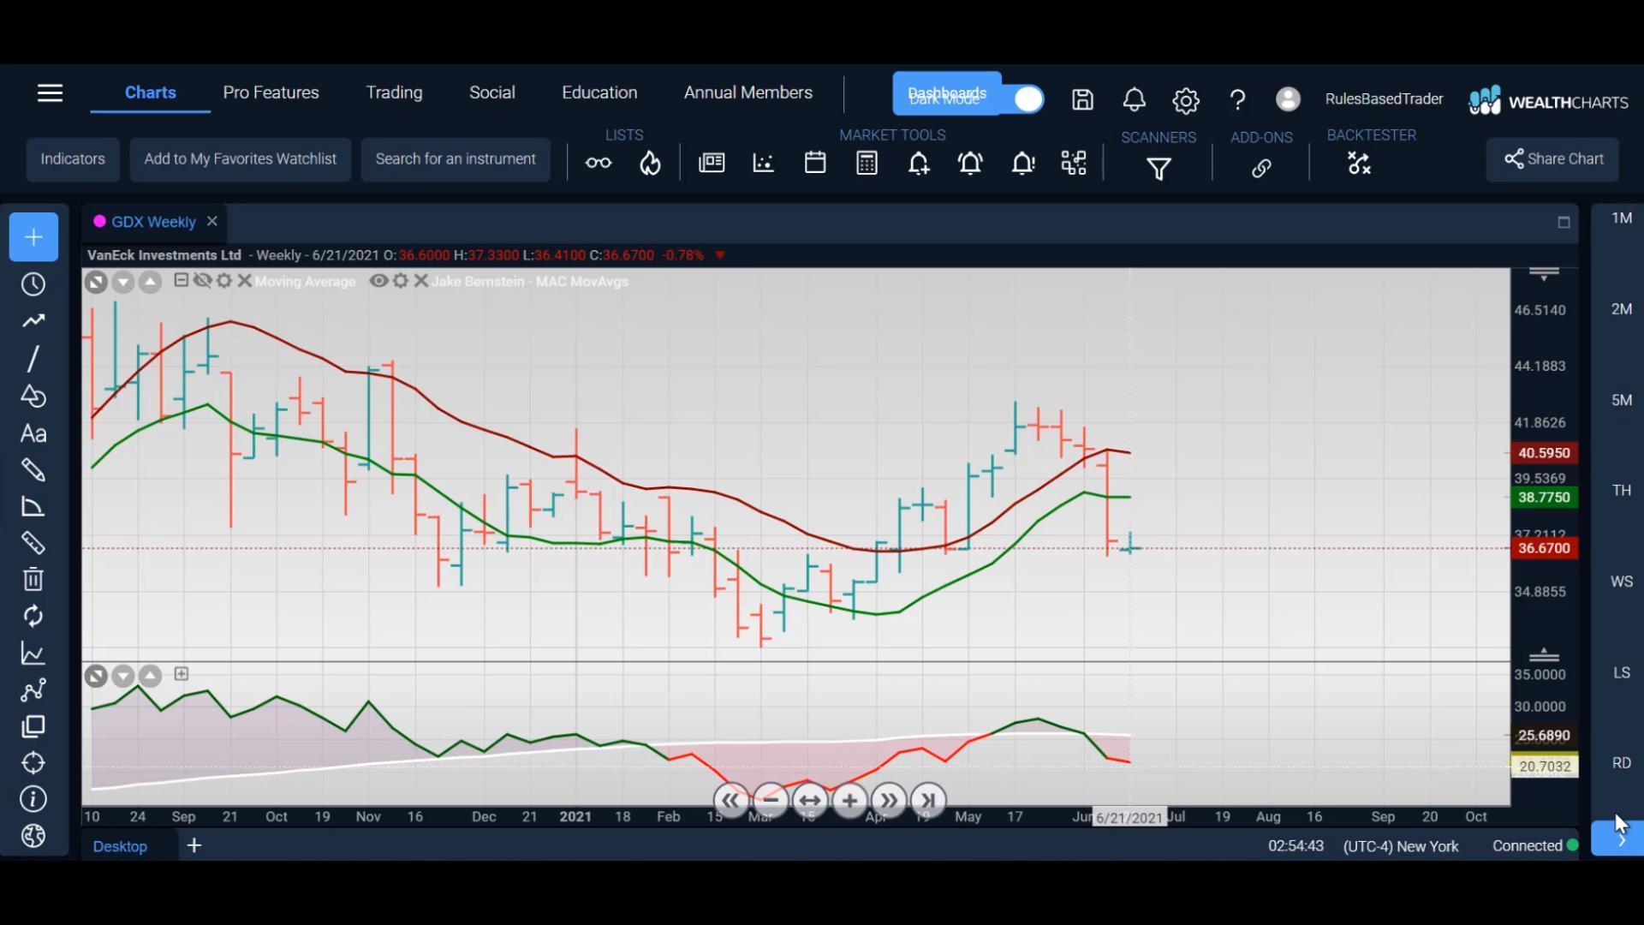Select the line drawing tool

pyautogui.click(x=33, y=359)
